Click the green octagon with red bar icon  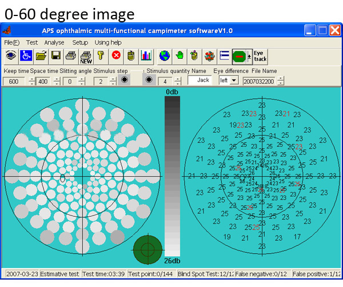239,57
